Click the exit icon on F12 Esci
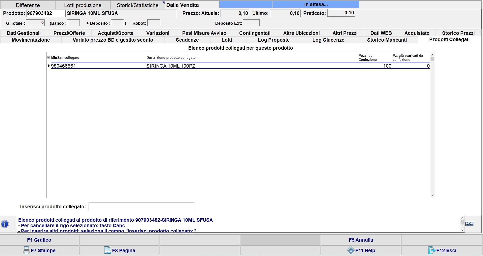The image size is (483, 256). (x=432, y=250)
